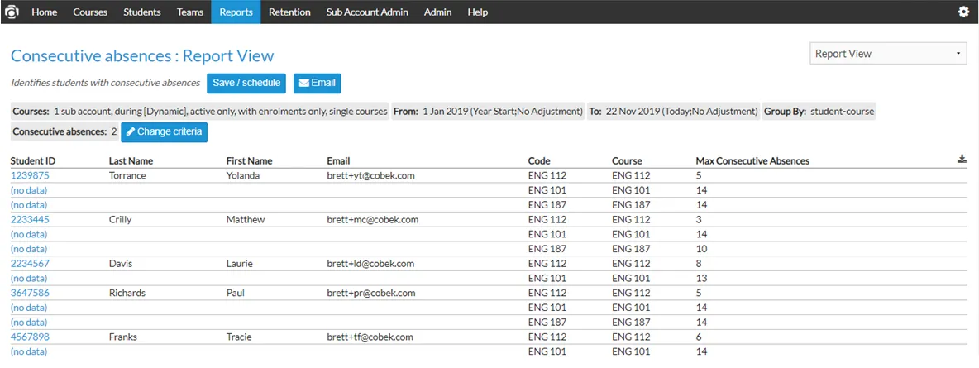Image resolution: width=979 pixels, height=368 pixels.
Task: Open student ID 1239875 link
Action: click(30, 175)
